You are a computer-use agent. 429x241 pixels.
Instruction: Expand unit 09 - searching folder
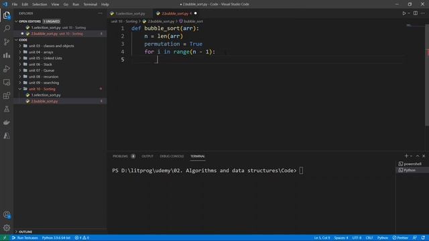[20, 83]
